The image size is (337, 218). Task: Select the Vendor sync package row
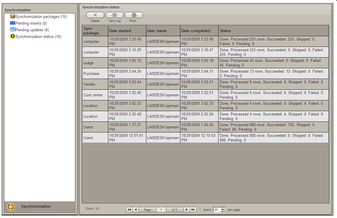pos(205,84)
